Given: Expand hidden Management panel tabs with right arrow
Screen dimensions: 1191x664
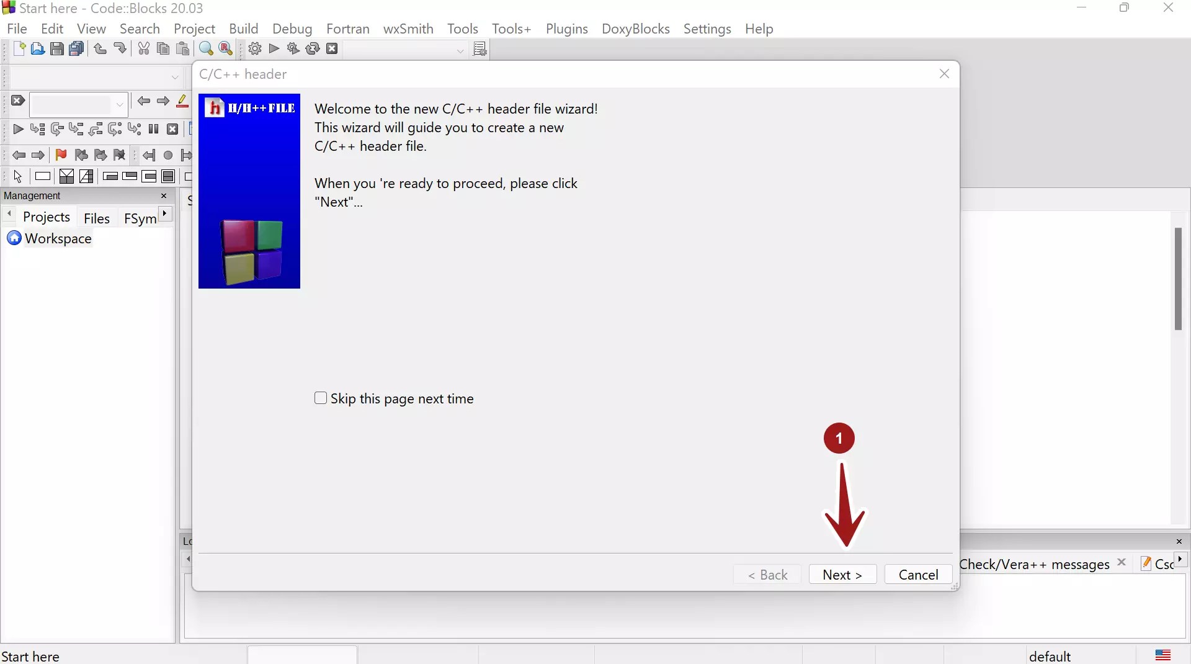Looking at the screenshot, I should pyautogui.click(x=165, y=214).
